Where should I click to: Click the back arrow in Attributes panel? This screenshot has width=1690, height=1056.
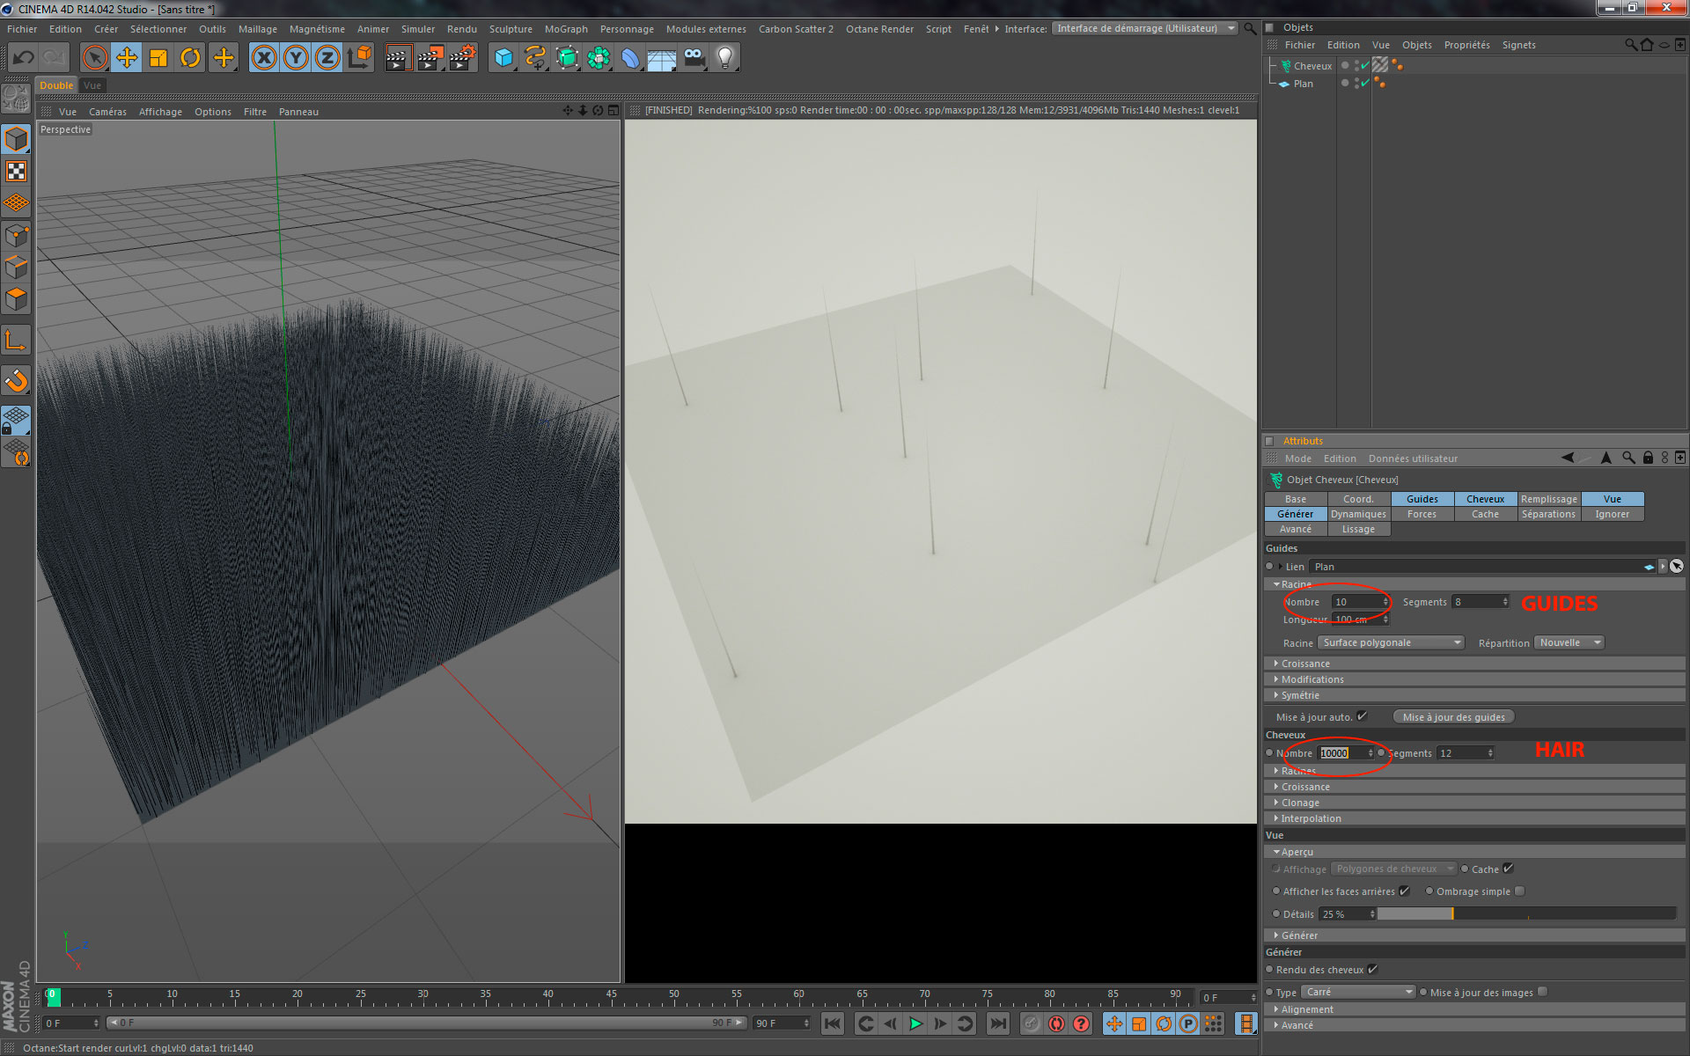click(x=1568, y=458)
